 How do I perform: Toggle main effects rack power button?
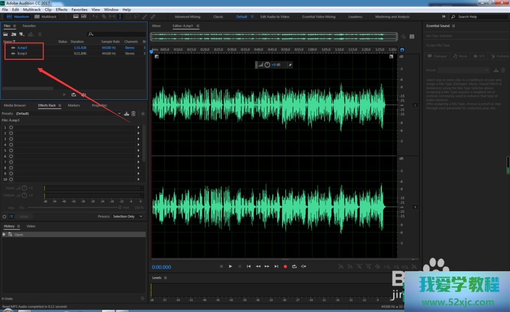click(5, 216)
